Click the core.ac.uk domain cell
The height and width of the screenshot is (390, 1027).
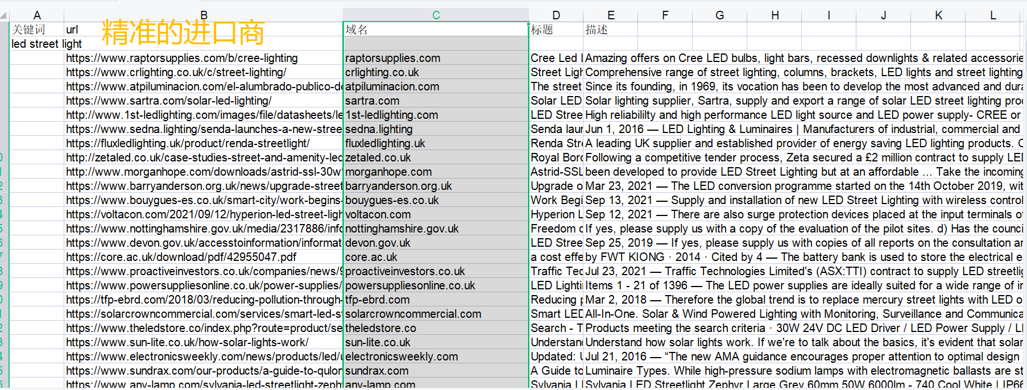[436, 257]
